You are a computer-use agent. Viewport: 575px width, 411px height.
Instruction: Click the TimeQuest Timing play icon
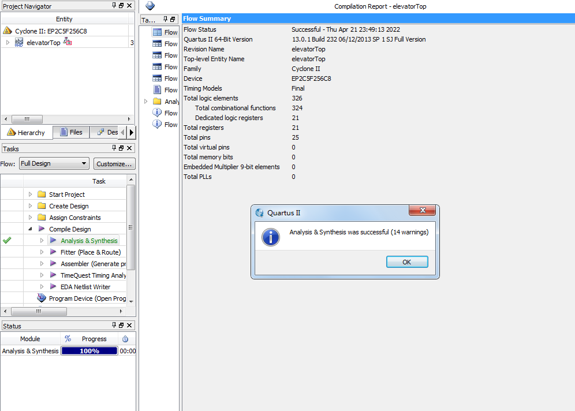coord(53,275)
